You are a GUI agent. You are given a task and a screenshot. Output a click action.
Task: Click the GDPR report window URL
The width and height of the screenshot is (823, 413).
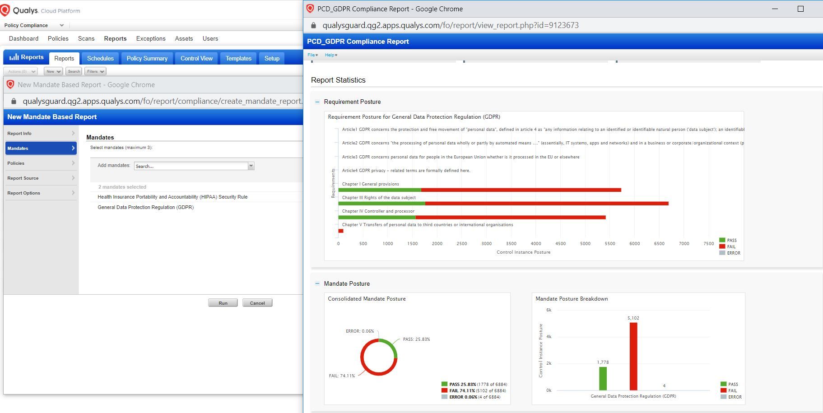click(x=451, y=25)
